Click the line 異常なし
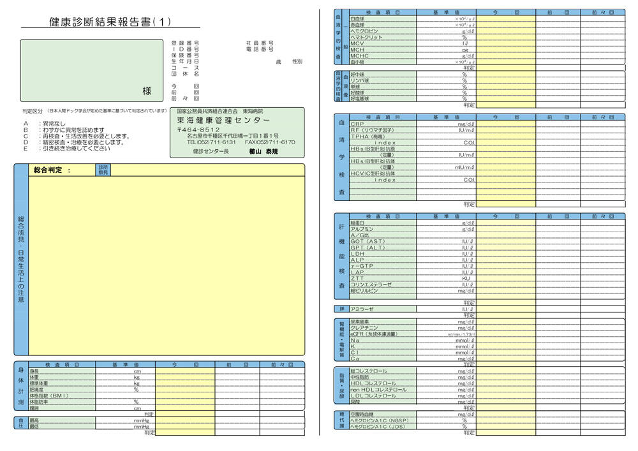638x451 pixels. click(x=54, y=124)
